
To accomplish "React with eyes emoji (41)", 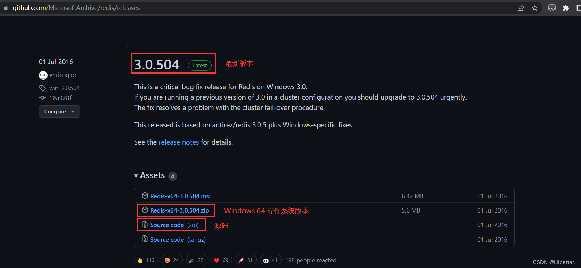I will (271, 260).
